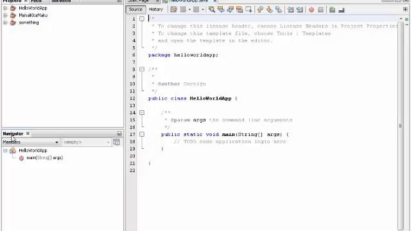Click Comment toolbar icon right of Uncomment
Image resolution: width=411 pixels, height=231 pixels.
[x=341, y=10]
